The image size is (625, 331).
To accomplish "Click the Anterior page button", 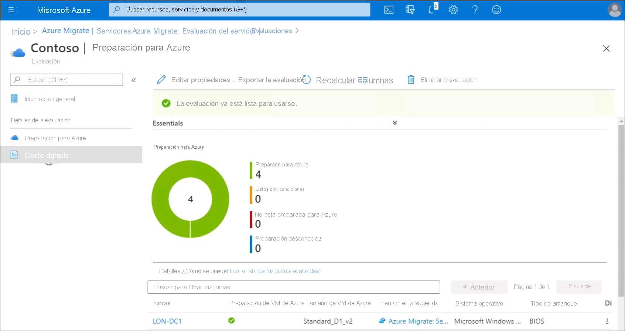I will pyautogui.click(x=479, y=287).
